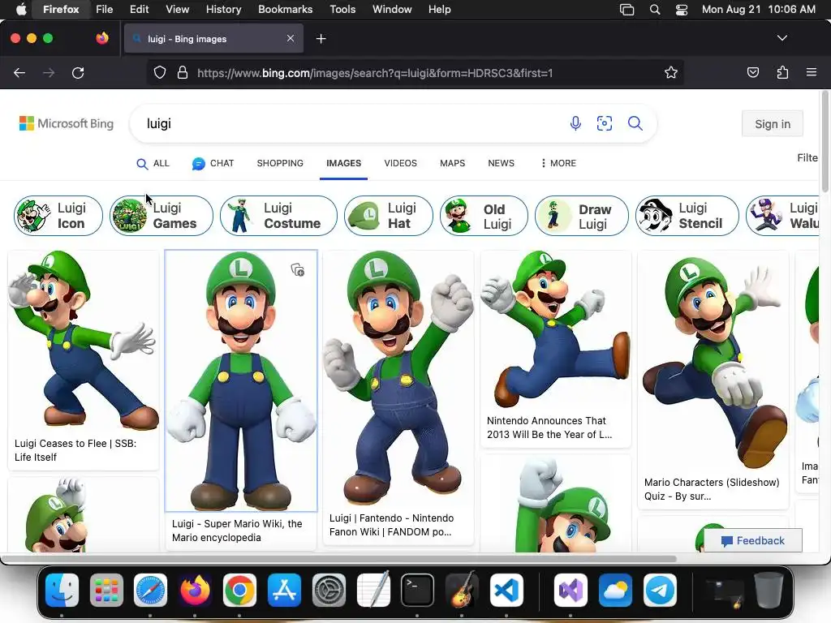Open the Bookmarks menu in menu bar
The image size is (831, 623).
coord(285,10)
